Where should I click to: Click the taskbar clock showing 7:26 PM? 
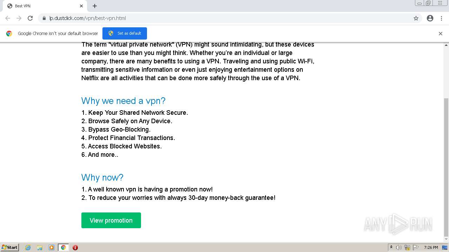tap(431, 247)
